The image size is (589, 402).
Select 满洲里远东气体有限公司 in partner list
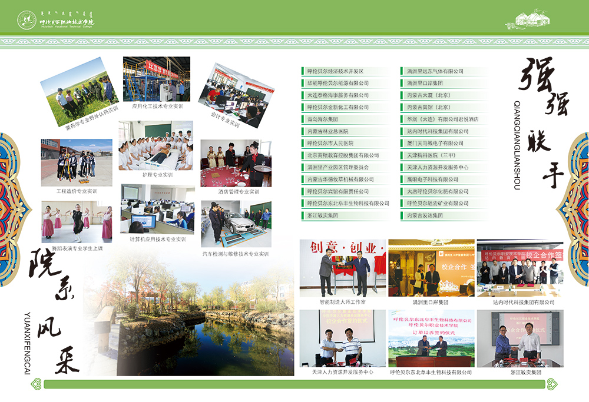tap(435, 71)
